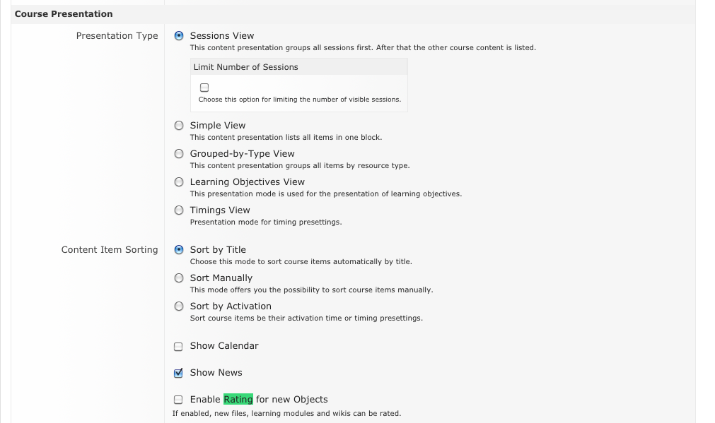This screenshot has height=423, width=715.
Task: Switch to Learning Objectives View radio
Action: point(179,182)
